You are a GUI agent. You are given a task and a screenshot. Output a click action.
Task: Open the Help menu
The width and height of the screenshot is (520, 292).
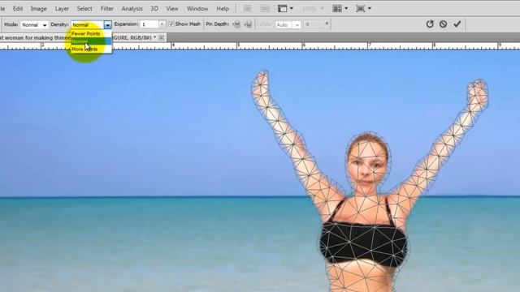tap(223, 9)
